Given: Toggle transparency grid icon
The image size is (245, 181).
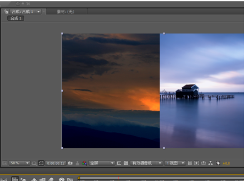Looking at the screenshot, I should pyautogui.click(x=126, y=163).
